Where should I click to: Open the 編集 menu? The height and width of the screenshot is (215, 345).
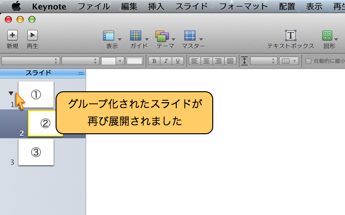pyautogui.click(x=129, y=7)
